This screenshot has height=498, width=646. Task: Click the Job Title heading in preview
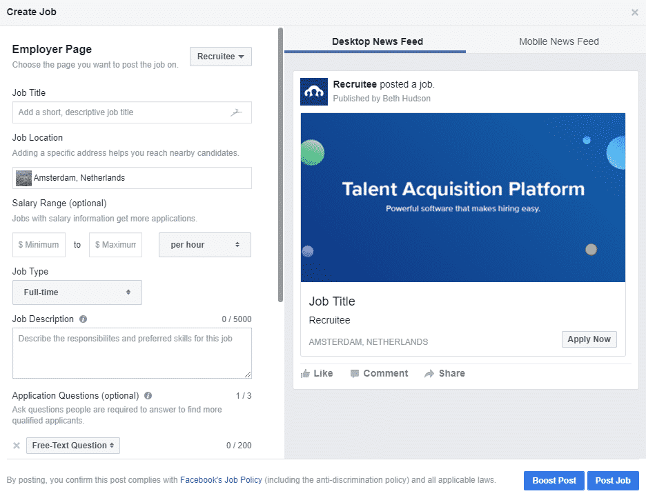[x=332, y=301]
